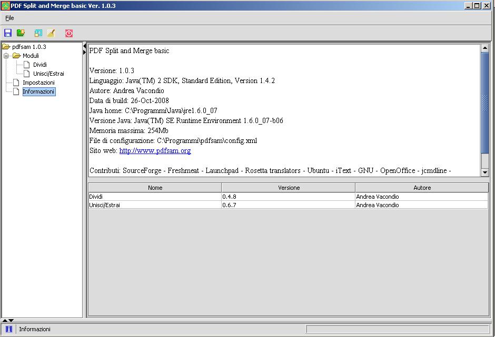Click the Moduli folder icon in tree
The image size is (495, 337).
[17, 56]
